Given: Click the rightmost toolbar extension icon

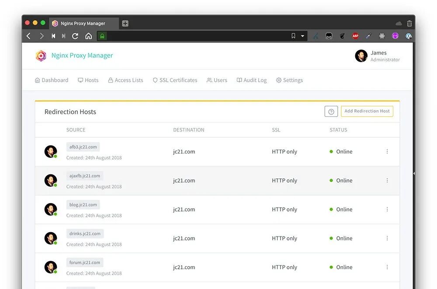Looking at the screenshot, I should [x=409, y=36].
